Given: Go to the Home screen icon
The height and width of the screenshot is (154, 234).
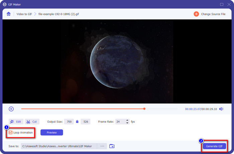Looking at the screenshot, I should point(8,14).
